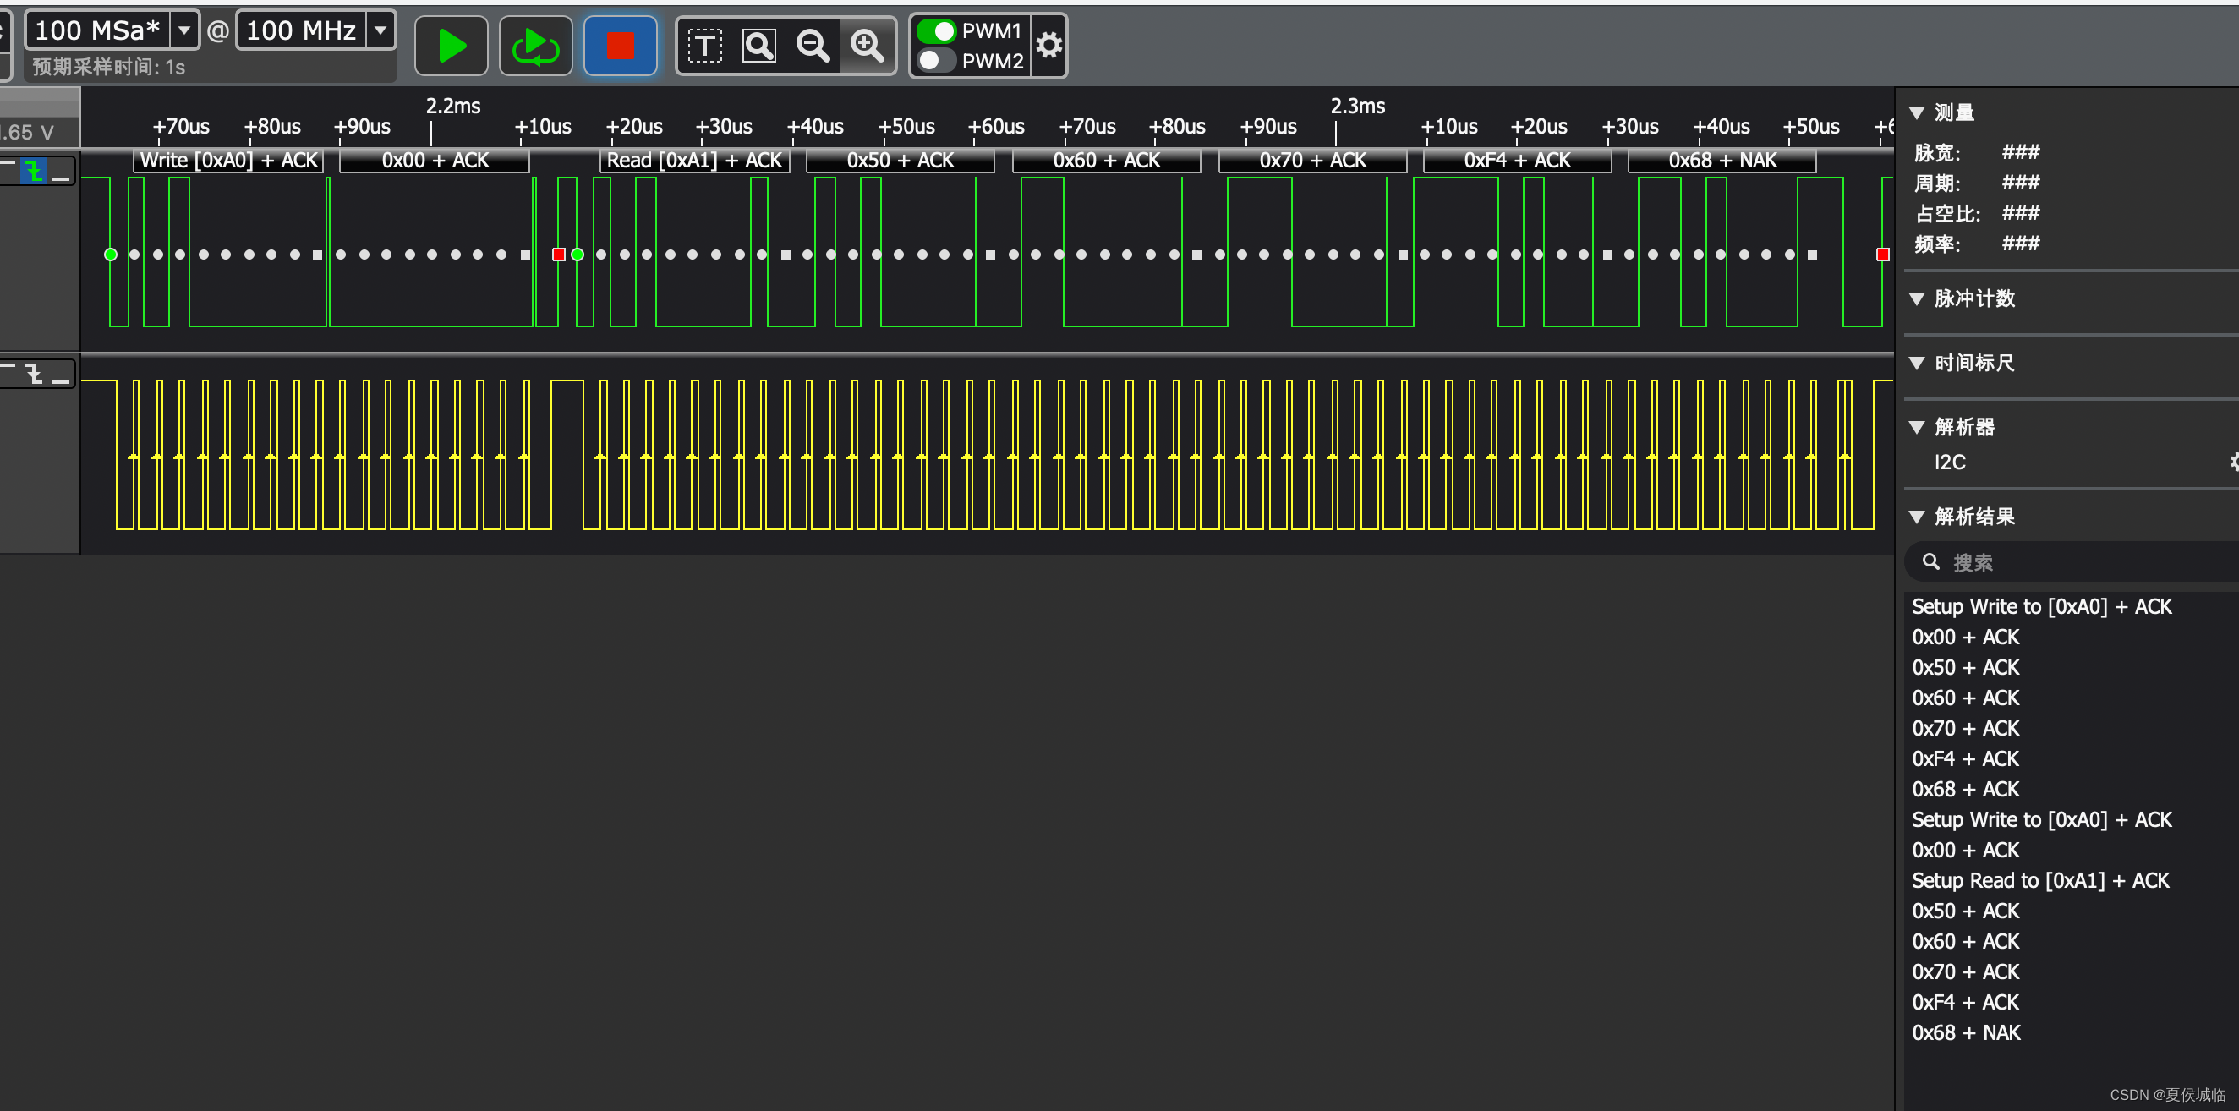Click the 'Read [0xA1] + ACK' decode label
The width and height of the screenshot is (2239, 1111).
(694, 160)
